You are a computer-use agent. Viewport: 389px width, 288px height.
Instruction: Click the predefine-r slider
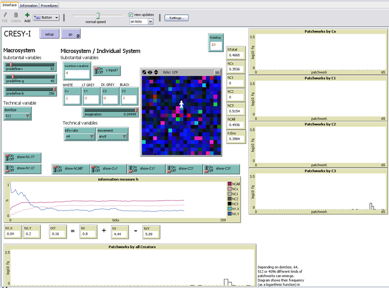coord(30,67)
